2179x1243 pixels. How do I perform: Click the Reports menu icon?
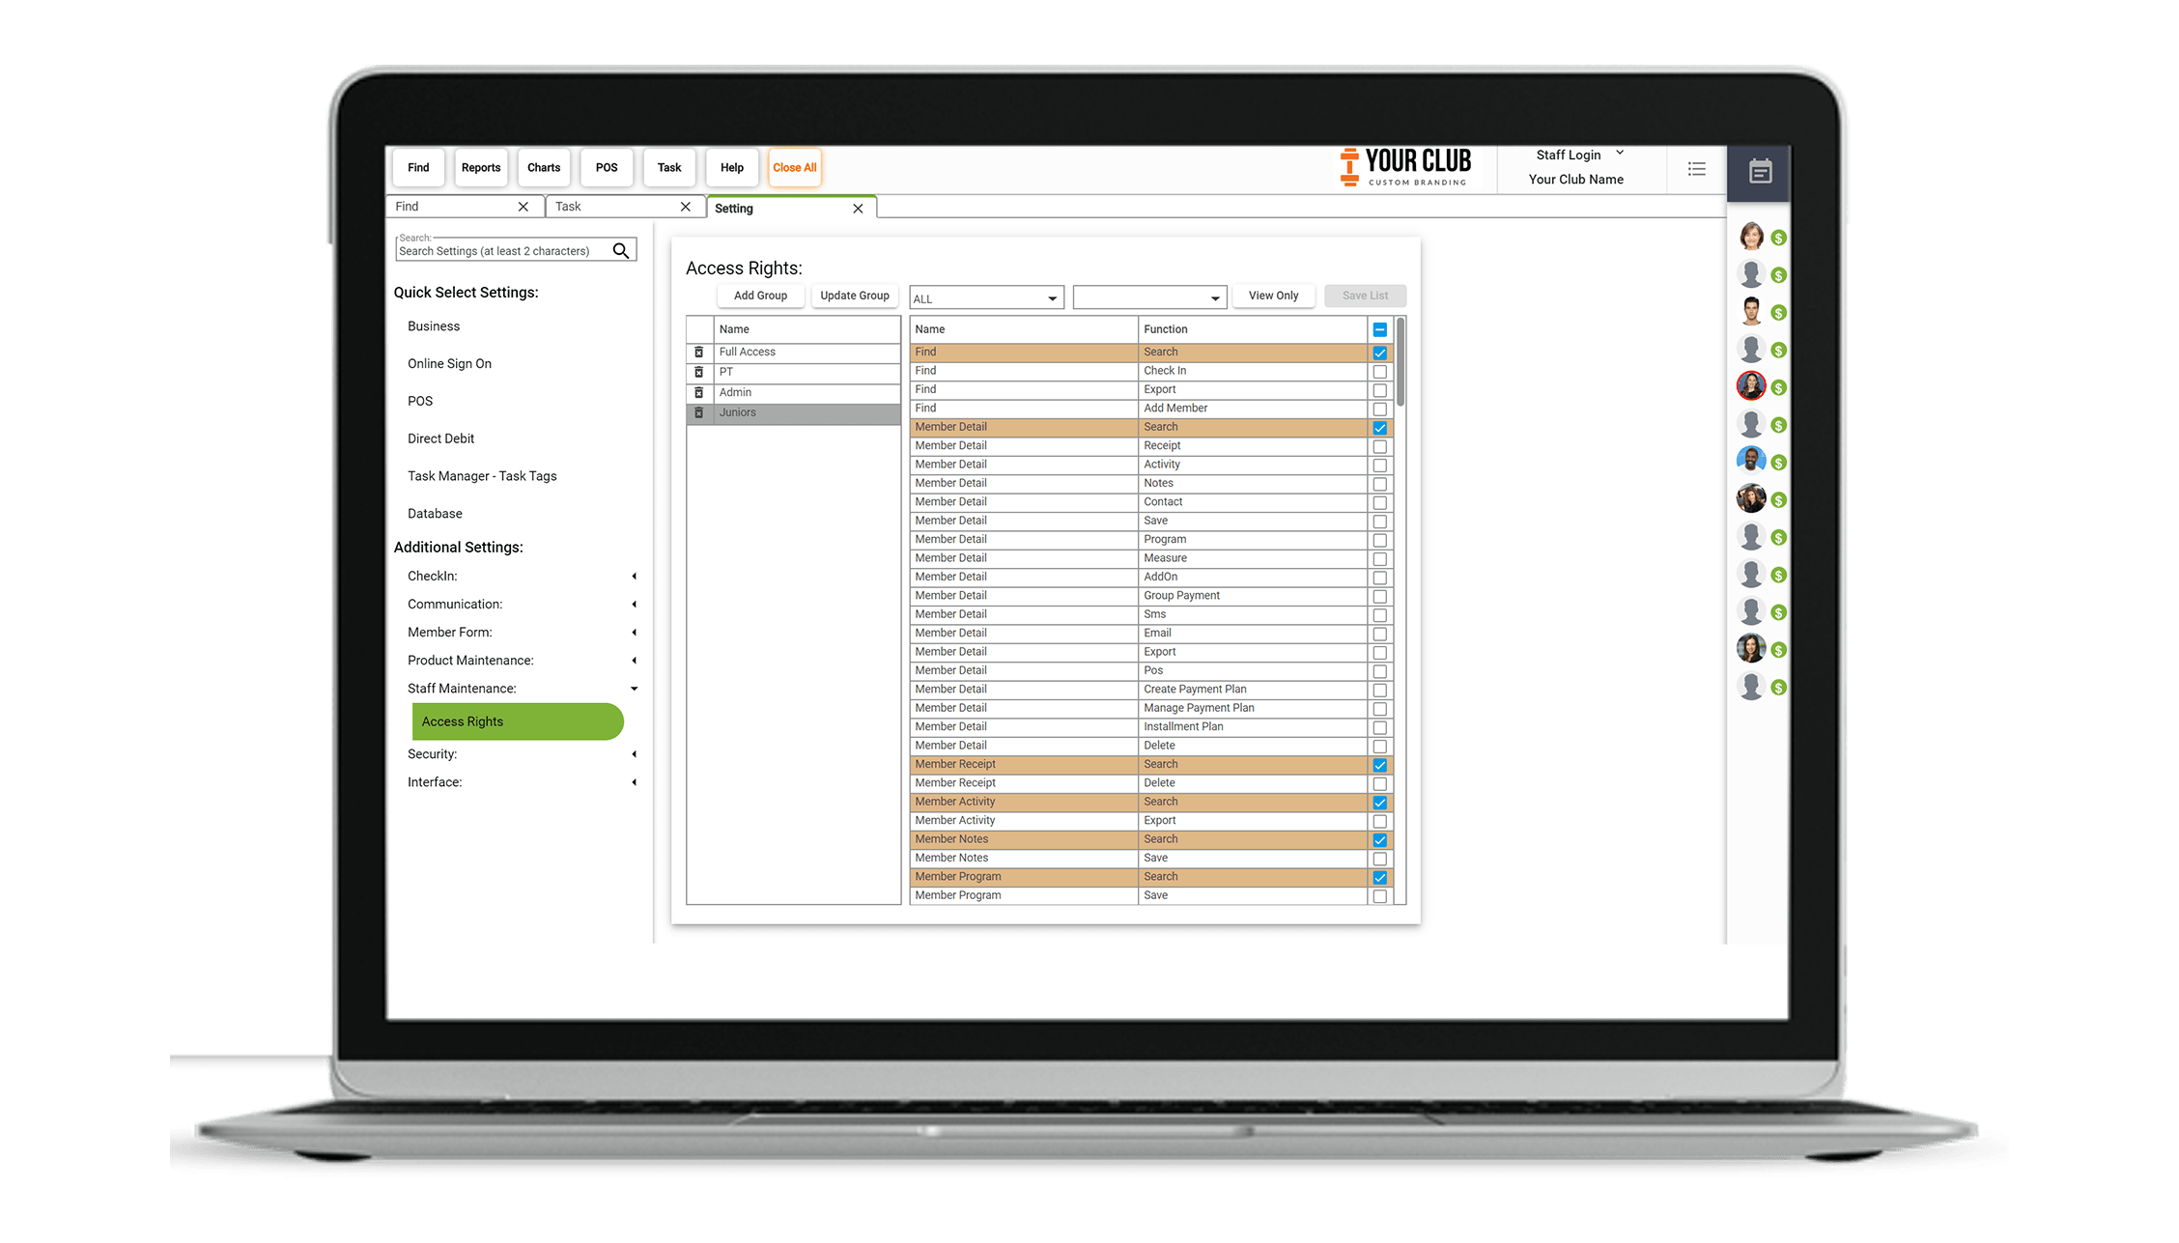(x=479, y=167)
